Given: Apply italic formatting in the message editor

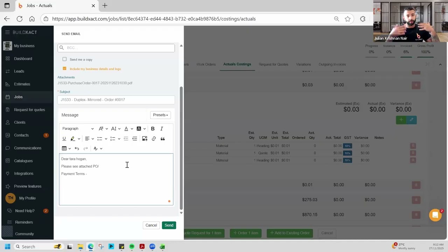Looking at the screenshot, I should 162,129.
